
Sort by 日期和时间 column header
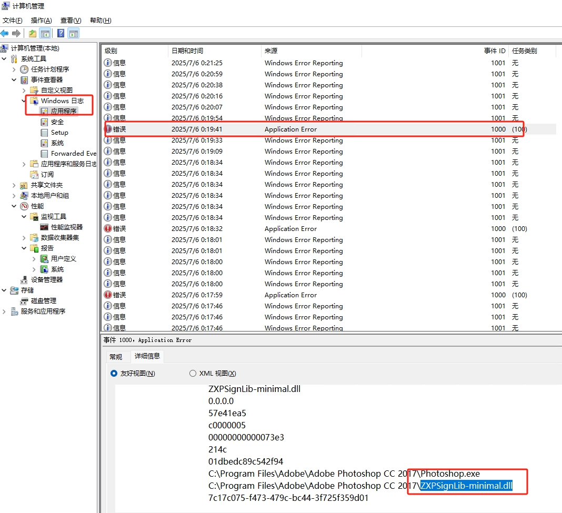pos(214,51)
